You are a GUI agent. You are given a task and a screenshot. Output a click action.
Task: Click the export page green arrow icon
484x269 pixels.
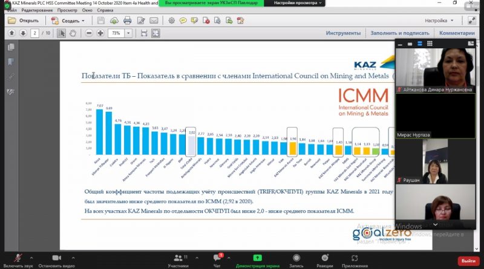pos(229,21)
